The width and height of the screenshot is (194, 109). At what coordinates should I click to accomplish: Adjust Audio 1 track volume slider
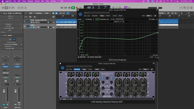(x=46, y=27)
